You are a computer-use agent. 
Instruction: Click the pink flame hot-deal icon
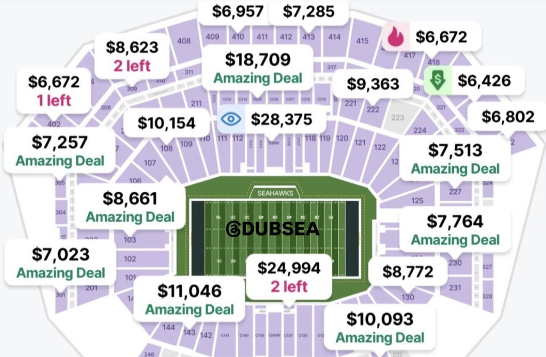[x=395, y=37]
